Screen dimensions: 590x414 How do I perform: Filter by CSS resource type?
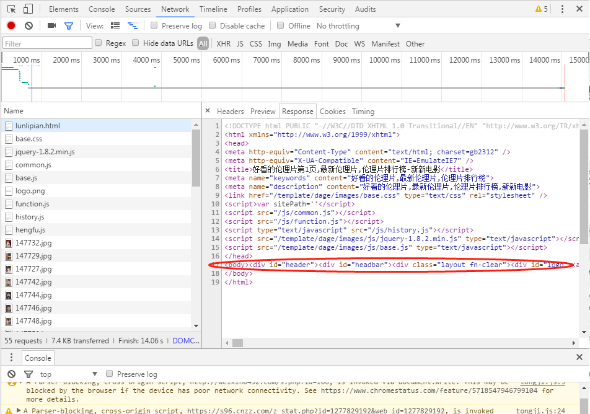[256, 43]
